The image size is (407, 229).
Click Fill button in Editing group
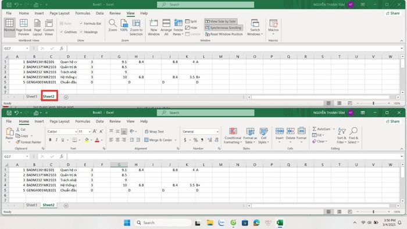coord(318,135)
